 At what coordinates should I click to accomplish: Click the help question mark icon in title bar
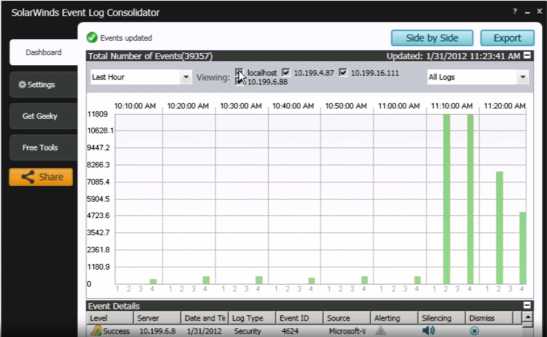tap(515, 12)
